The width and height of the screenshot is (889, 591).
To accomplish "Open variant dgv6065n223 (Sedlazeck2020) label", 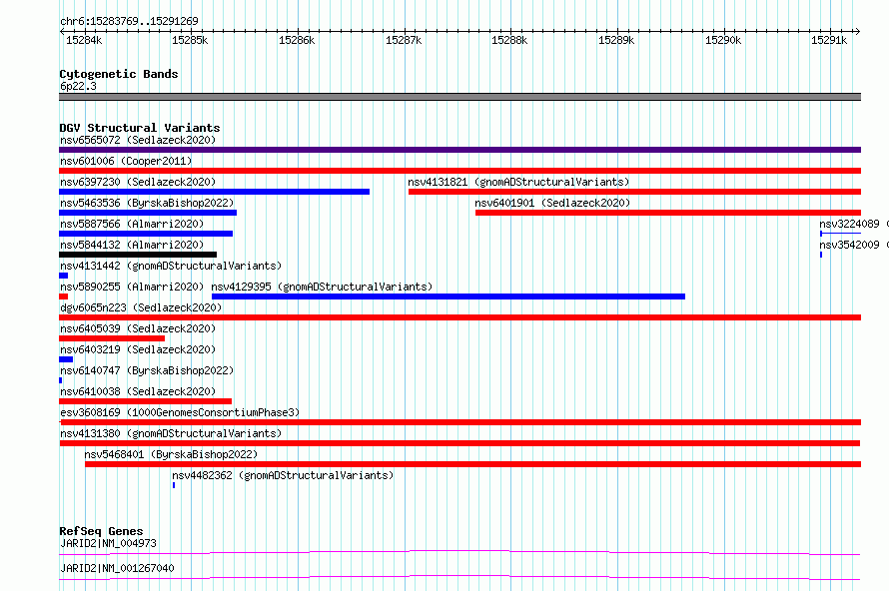I will coord(141,307).
